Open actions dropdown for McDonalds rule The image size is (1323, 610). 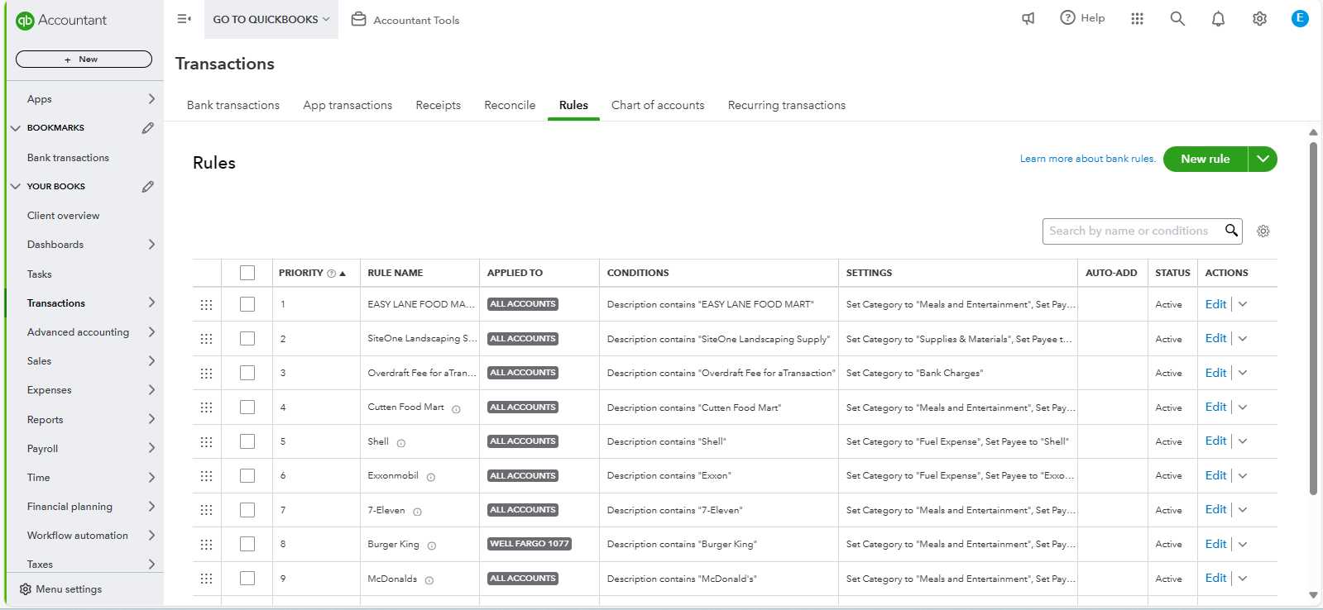[1243, 579]
